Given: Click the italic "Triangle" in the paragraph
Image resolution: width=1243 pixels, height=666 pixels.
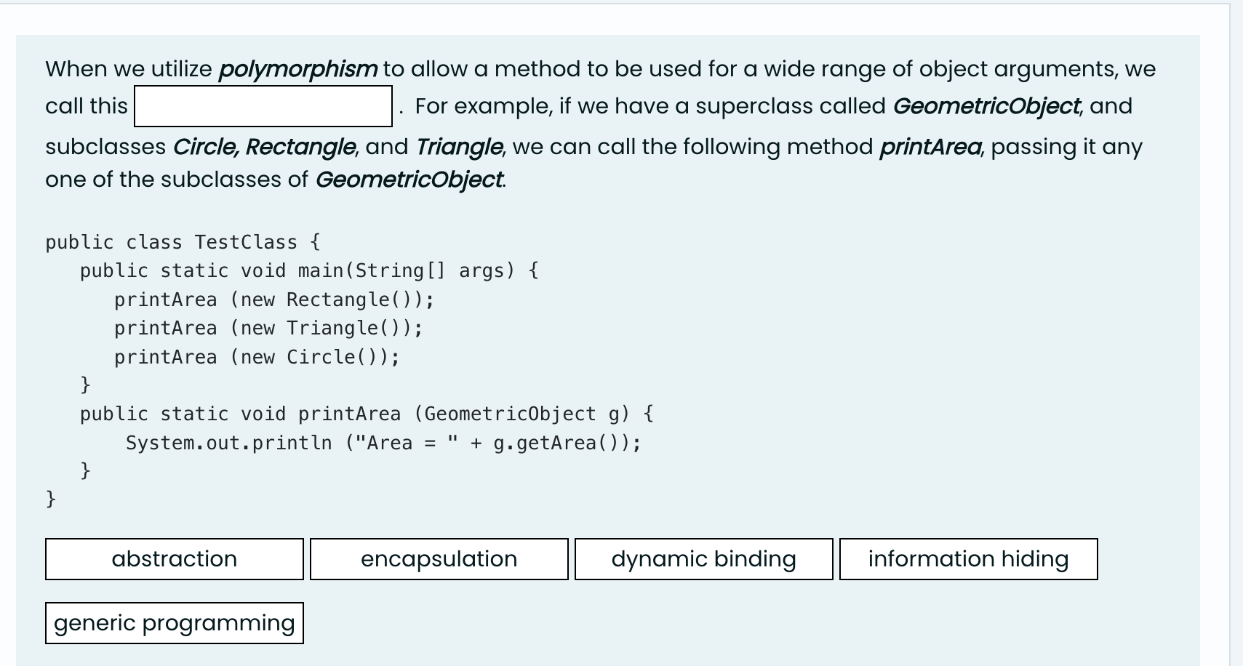Looking at the screenshot, I should (x=459, y=147).
